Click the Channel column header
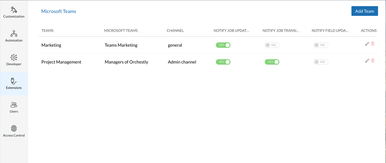386x163 pixels. point(175,31)
